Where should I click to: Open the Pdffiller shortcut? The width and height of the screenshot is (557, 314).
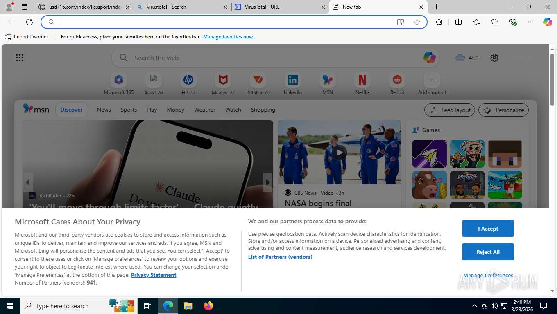[x=258, y=84]
